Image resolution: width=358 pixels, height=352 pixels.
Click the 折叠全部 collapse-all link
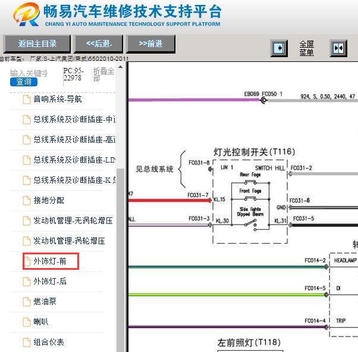(103, 74)
